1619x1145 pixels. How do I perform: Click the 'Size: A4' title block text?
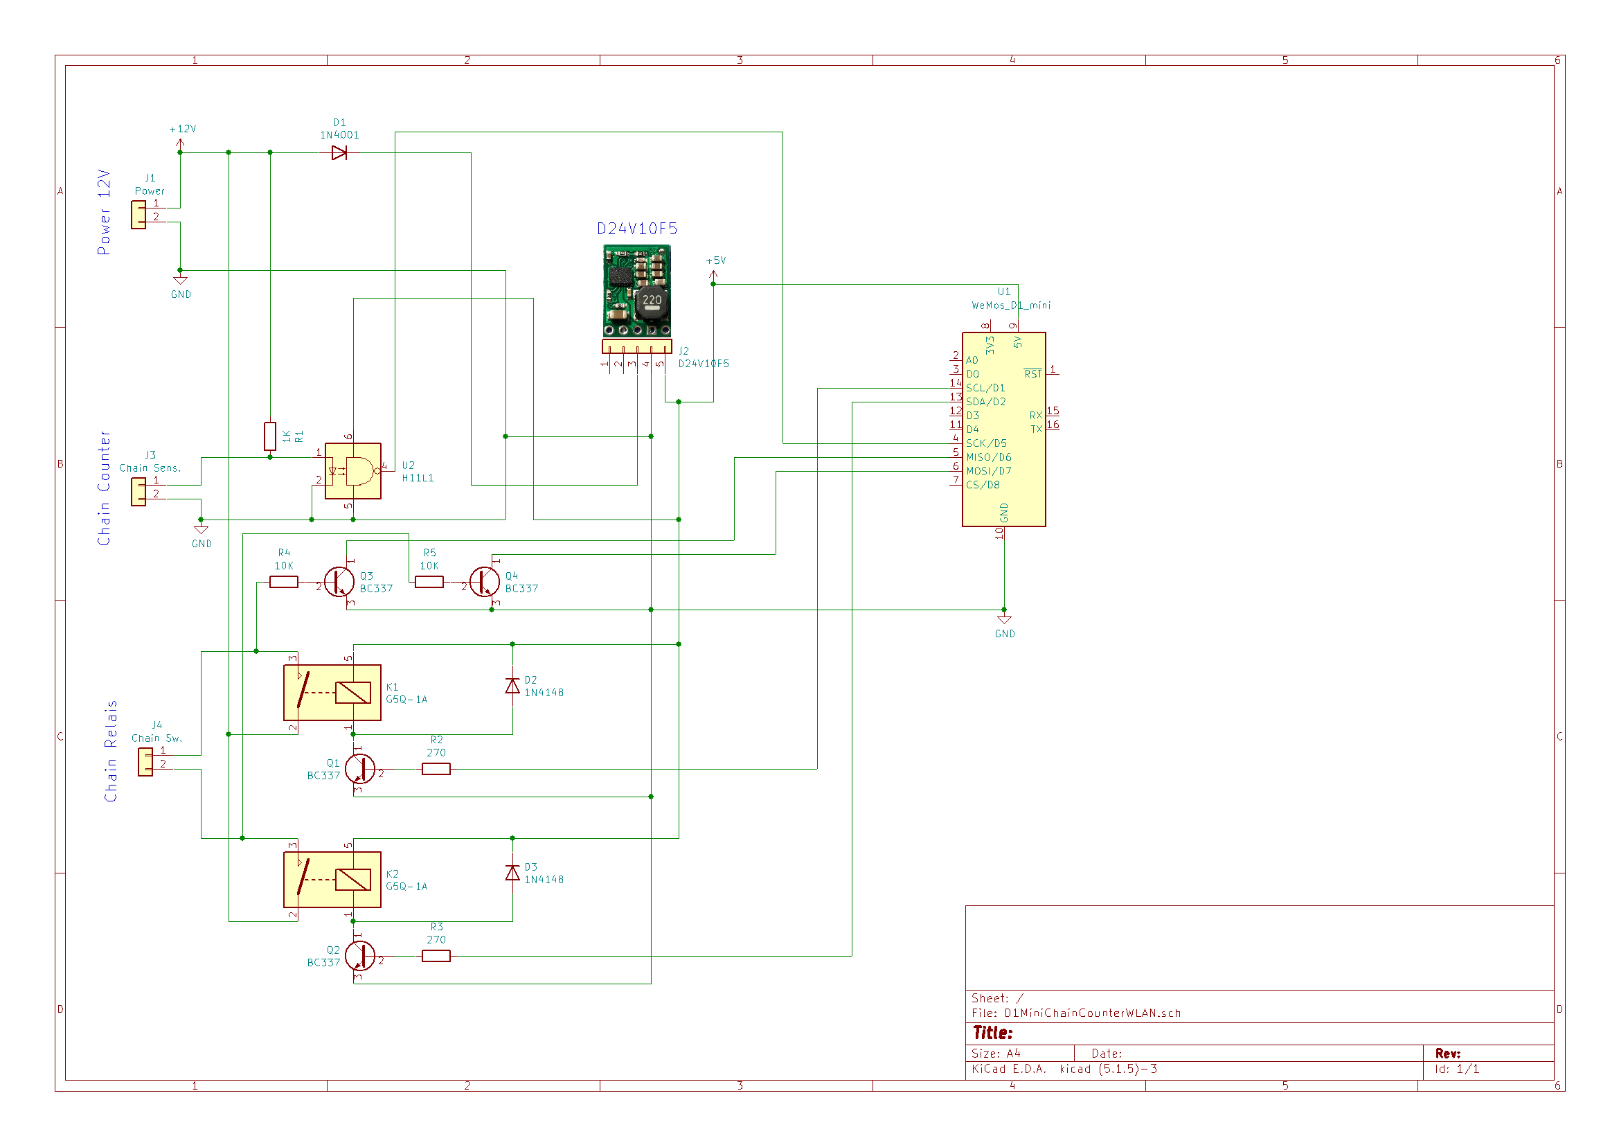point(996,1054)
